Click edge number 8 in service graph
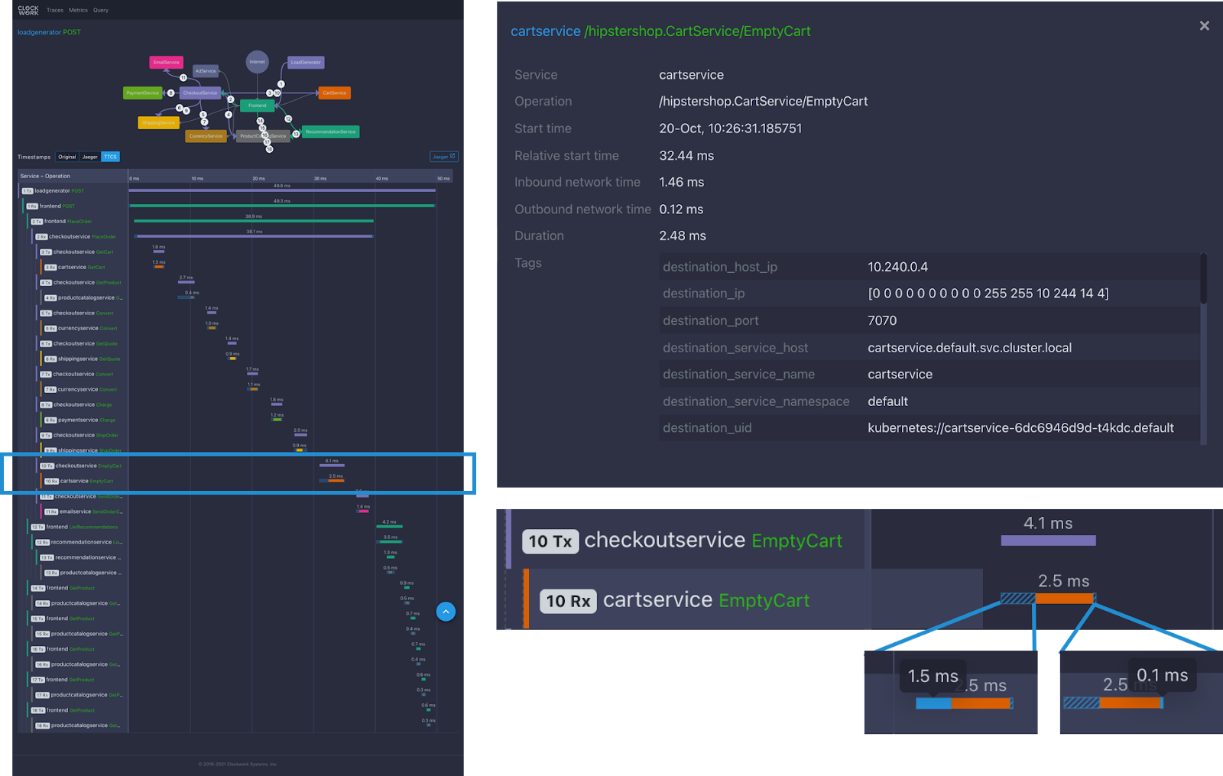1223x776 pixels. coord(170,93)
